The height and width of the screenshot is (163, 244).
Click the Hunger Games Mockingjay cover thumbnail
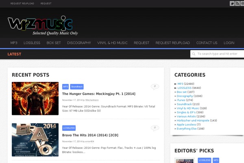click(35, 99)
